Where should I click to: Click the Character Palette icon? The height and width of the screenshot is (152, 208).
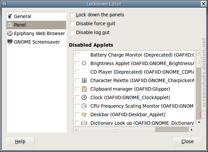click(84, 80)
